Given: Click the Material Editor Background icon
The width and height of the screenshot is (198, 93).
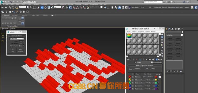Looking at the screenshot, I should (x=162, y=40).
